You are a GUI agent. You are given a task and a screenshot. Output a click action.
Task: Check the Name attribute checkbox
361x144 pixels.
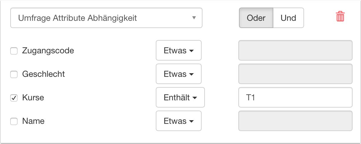pyautogui.click(x=14, y=121)
